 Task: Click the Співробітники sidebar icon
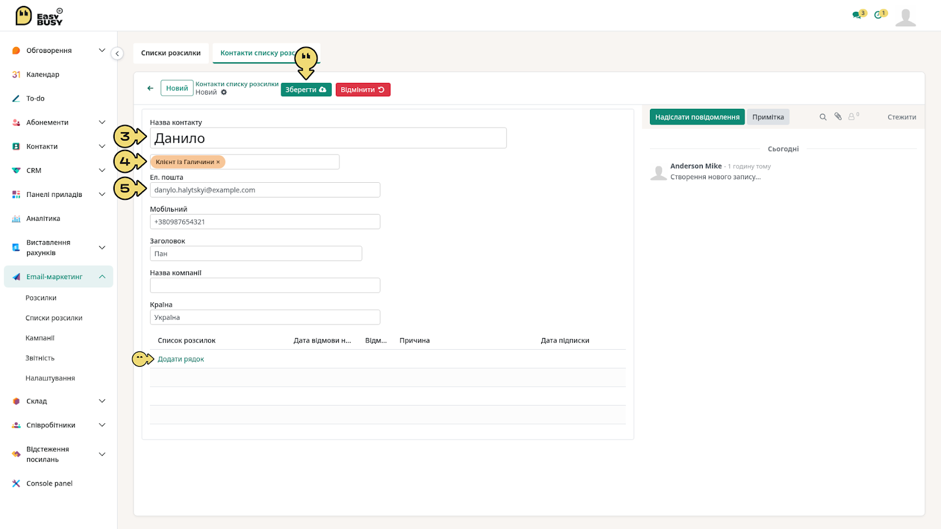coord(16,426)
